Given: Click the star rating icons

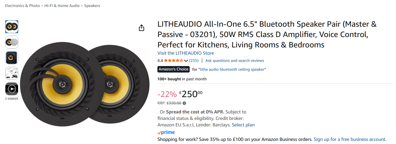Looking at the screenshot, I should [x=174, y=61].
